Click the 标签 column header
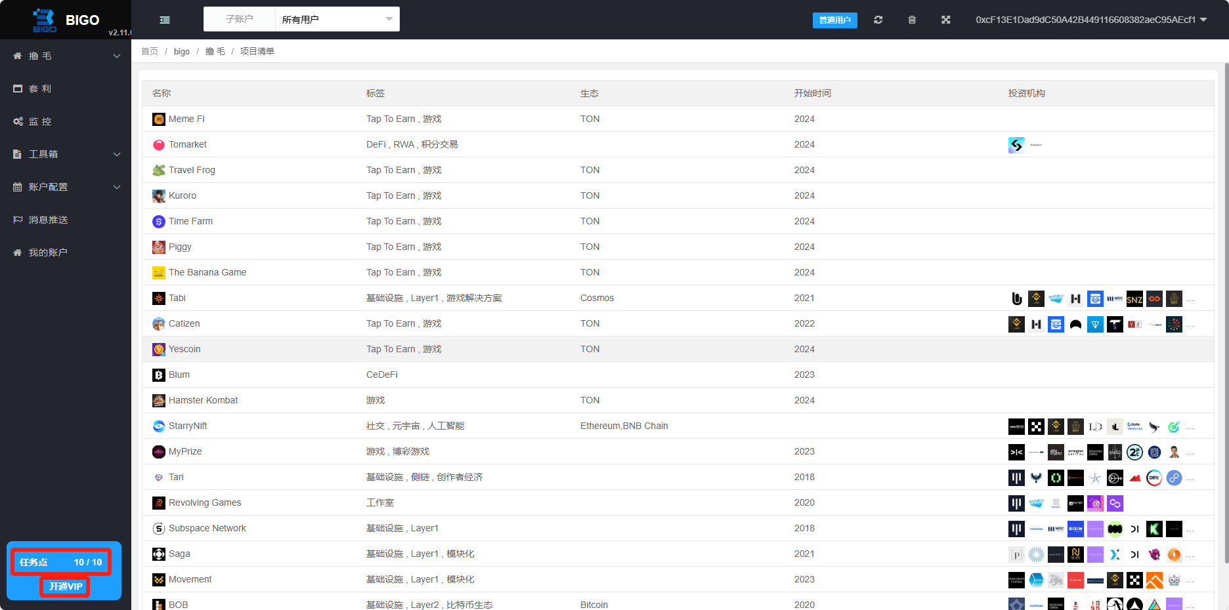This screenshot has width=1229, height=610. tap(376, 93)
